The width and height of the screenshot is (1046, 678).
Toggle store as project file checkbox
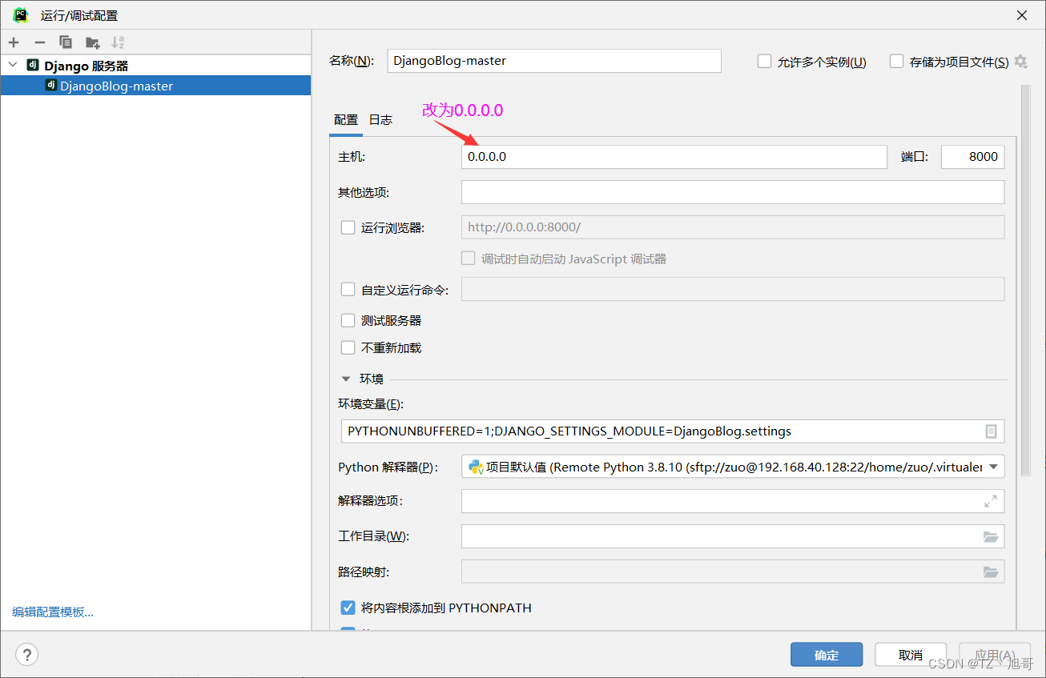pyautogui.click(x=896, y=62)
